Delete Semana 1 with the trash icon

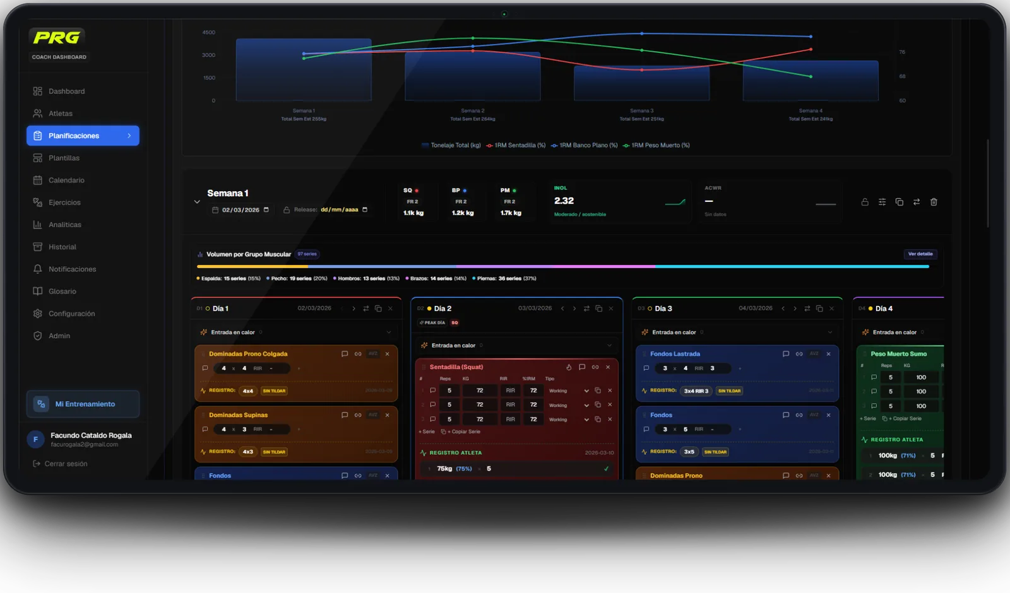click(934, 202)
